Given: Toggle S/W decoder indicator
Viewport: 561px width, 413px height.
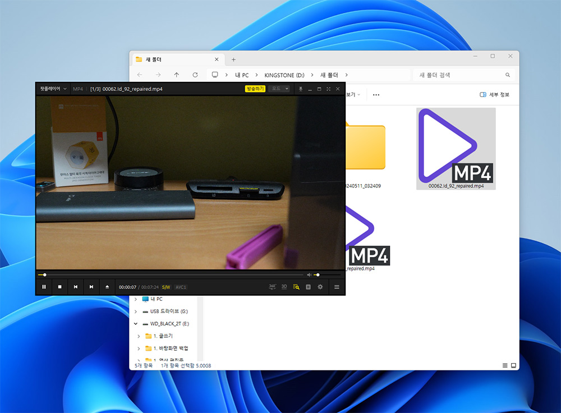Looking at the screenshot, I should [166, 287].
